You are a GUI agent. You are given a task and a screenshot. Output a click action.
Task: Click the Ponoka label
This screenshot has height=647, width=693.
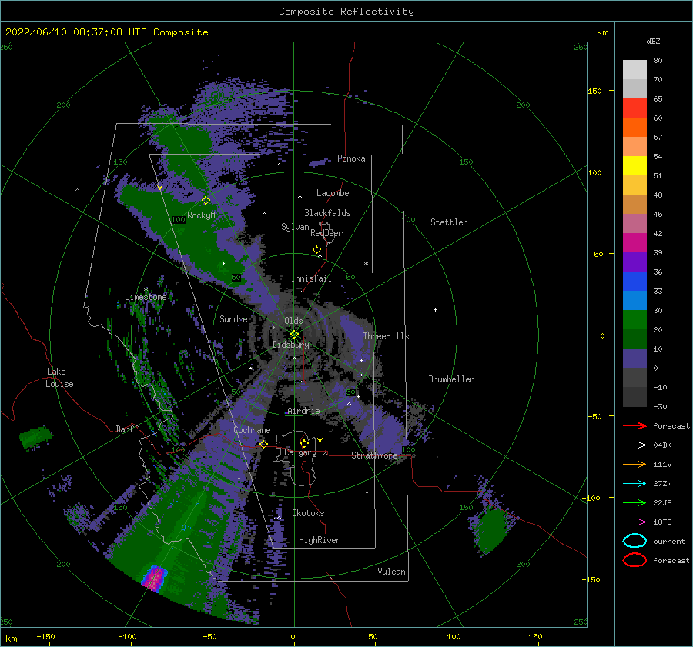click(351, 158)
